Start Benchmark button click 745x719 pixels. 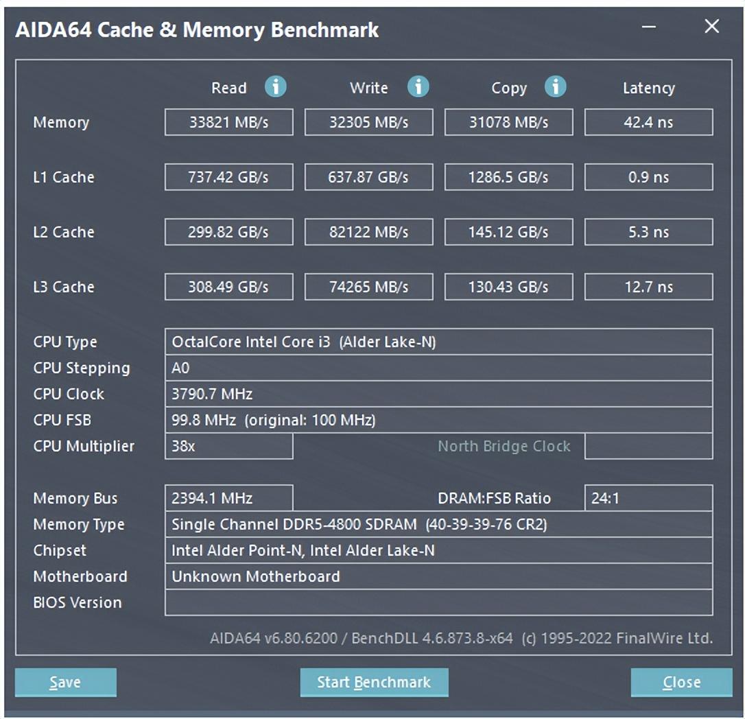click(x=374, y=682)
